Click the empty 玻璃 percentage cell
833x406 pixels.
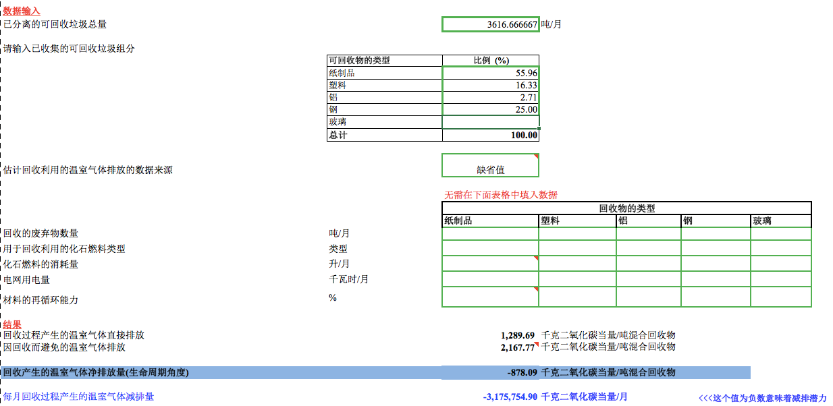490,122
